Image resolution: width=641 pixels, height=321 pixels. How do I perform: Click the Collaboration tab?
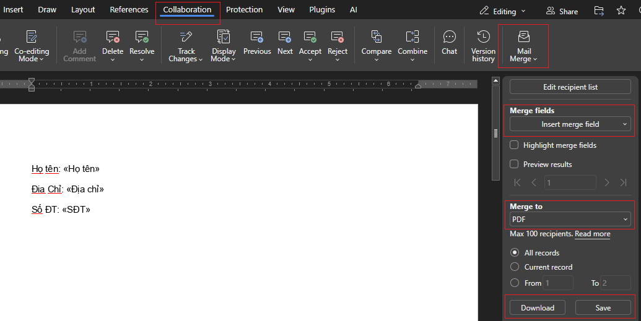pyautogui.click(x=187, y=10)
